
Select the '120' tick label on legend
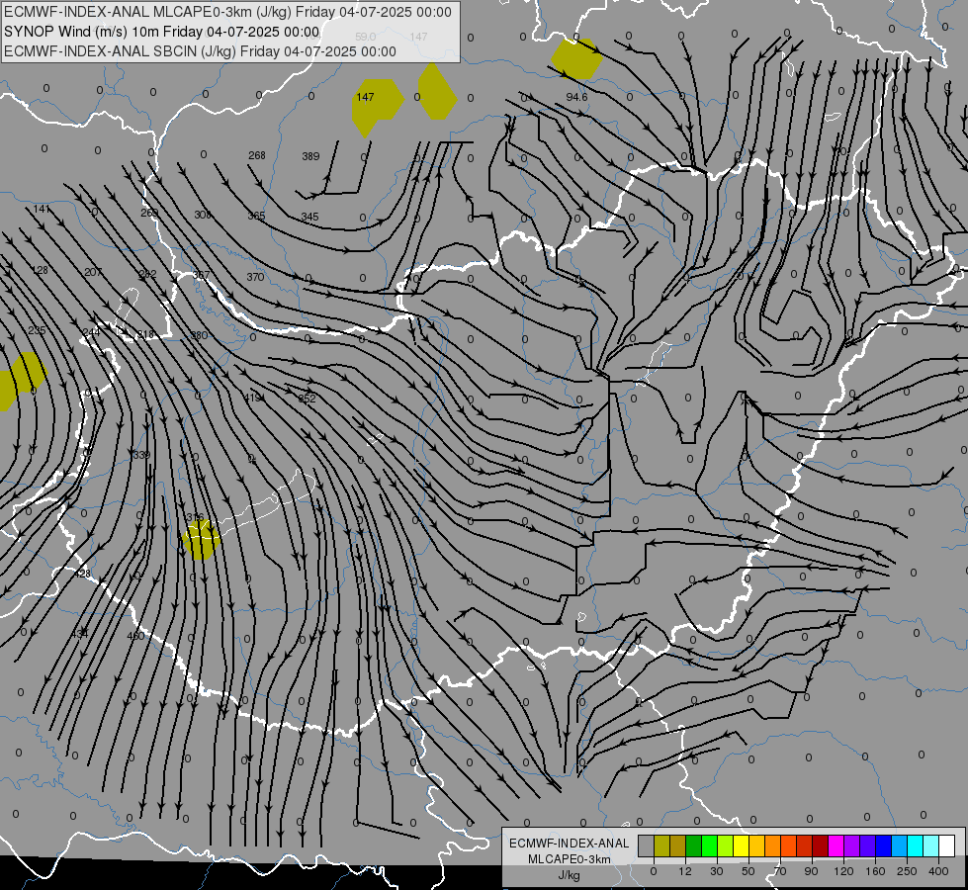(x=843, y=871)
